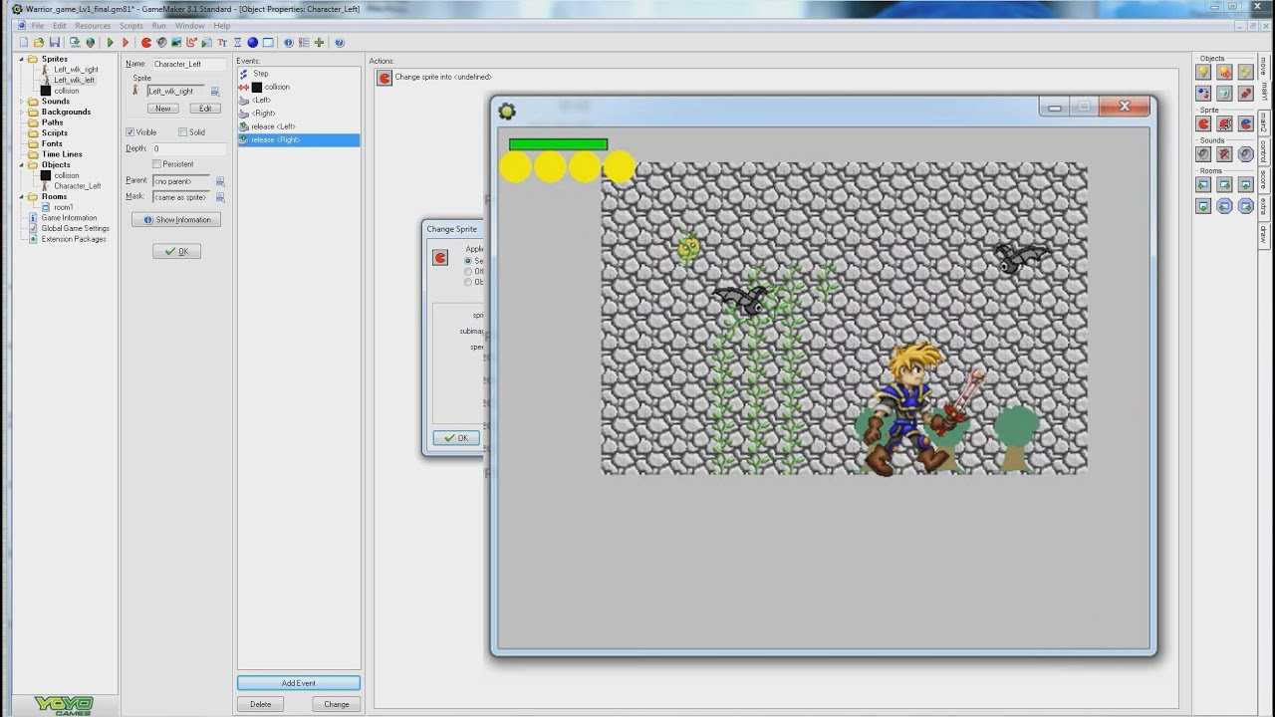Screen dimensions: 1275x717
Task: Create a sprite toolbar icon
Action: click(x=145, y=43)
